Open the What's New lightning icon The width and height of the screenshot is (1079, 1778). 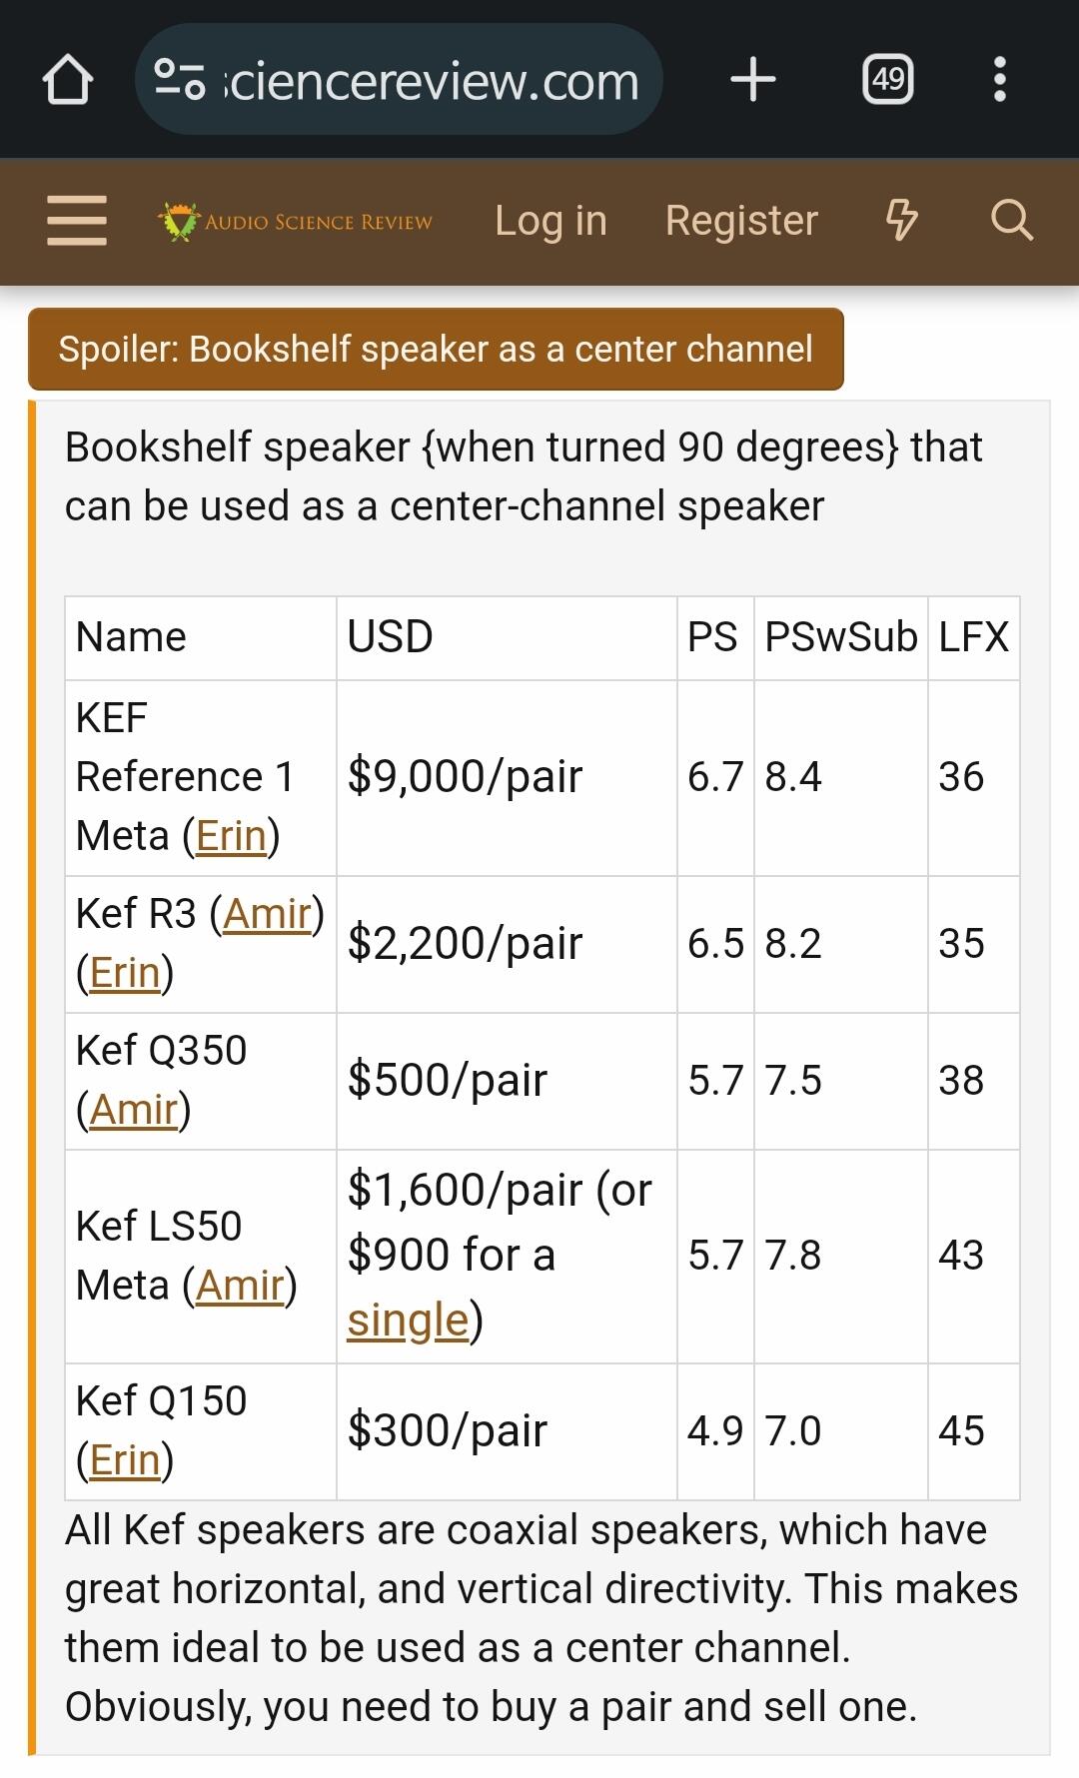point(901,221)
